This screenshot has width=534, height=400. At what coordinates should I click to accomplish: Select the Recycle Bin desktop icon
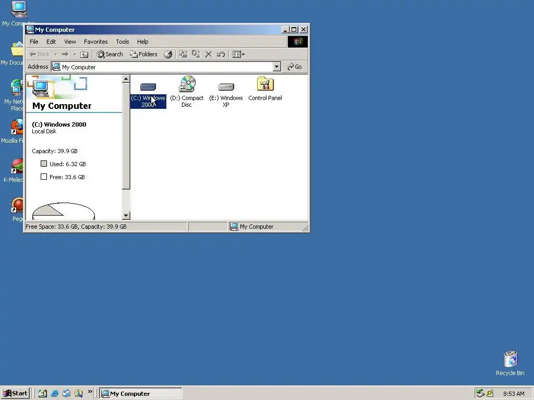(x=510, y=362)
